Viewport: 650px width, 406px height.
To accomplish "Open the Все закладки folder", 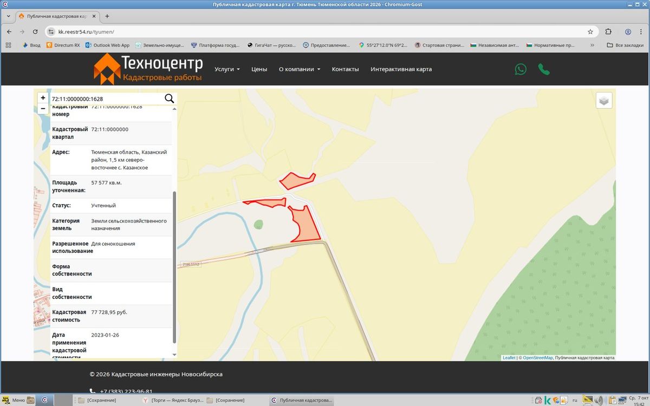I will coord(625,45).
